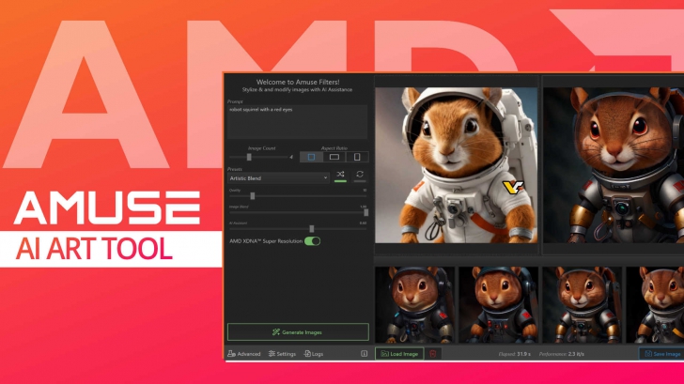Click the Image Blend slider handle

click(x=366, y=212)
